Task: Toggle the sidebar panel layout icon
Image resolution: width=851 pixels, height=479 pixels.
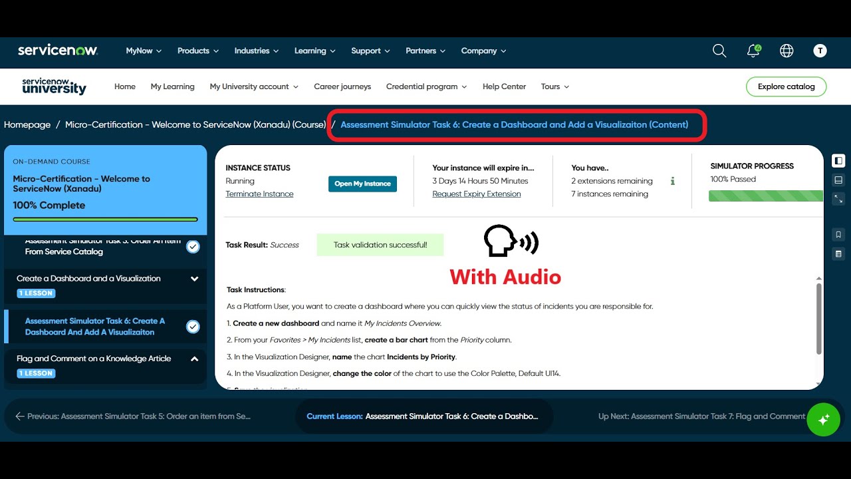Action: tap(838, 160)
